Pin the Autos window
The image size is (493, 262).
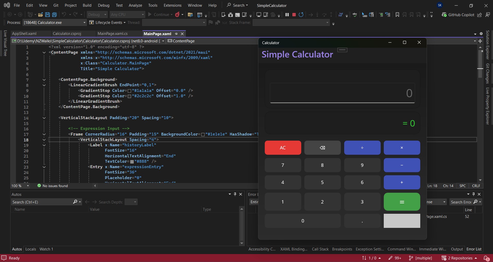[x=235, y=194]
